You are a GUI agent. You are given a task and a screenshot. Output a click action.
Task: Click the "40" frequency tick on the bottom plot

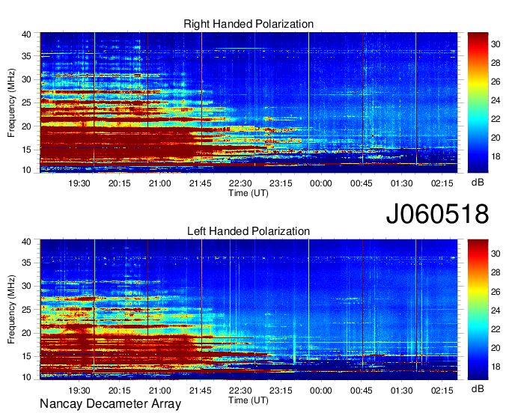(x=26, y=242)
